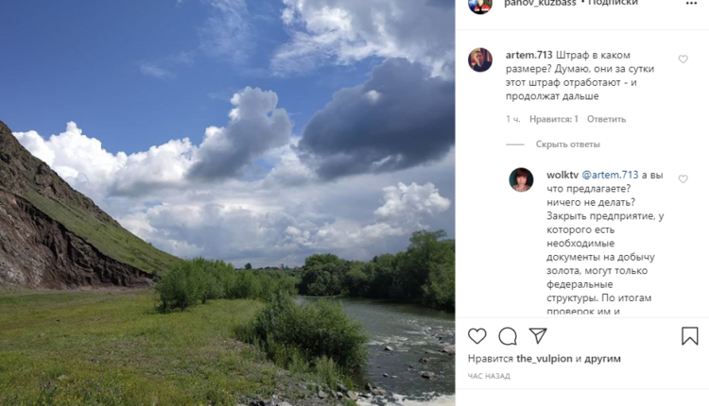This screenshot has width=709, height=406.
Task: Open the_vulpion profile from likes line
Action: pos(543,359)
